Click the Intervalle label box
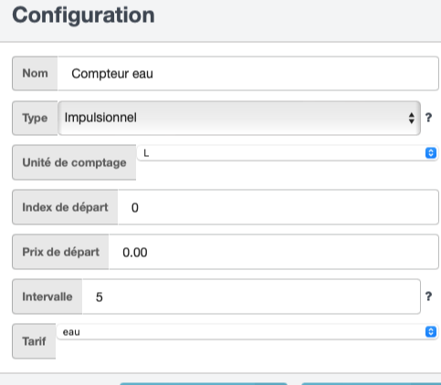 click(47, 297)
